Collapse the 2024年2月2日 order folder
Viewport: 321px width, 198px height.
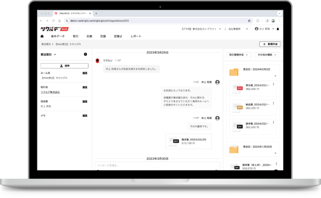point(275,76)
